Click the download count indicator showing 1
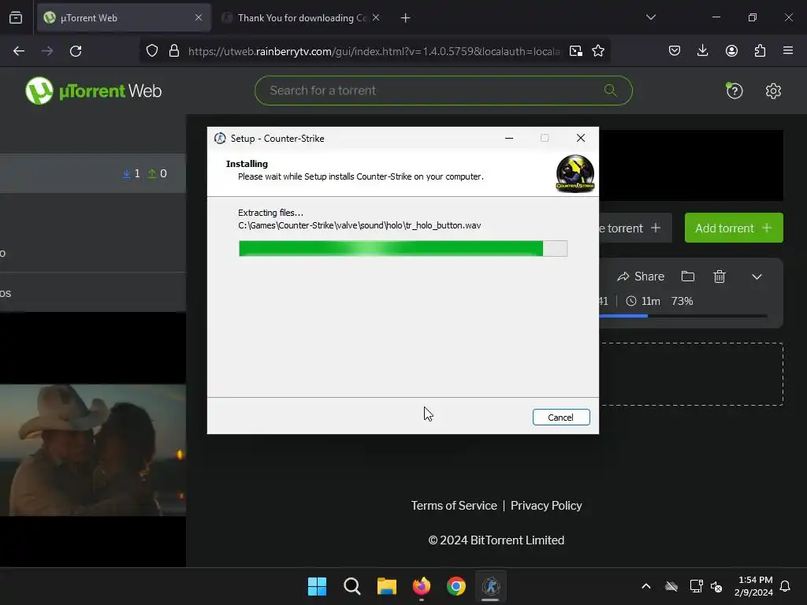The image size is (807, 605). tap(132, 174)
